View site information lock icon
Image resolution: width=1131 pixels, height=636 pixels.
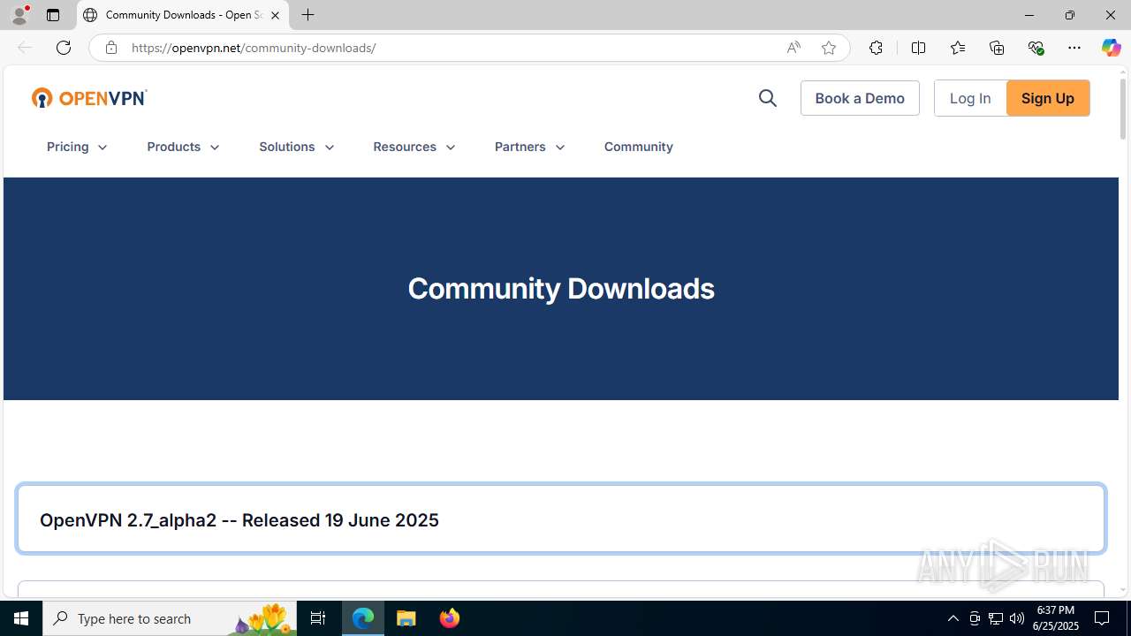click(x=110, y=48)
